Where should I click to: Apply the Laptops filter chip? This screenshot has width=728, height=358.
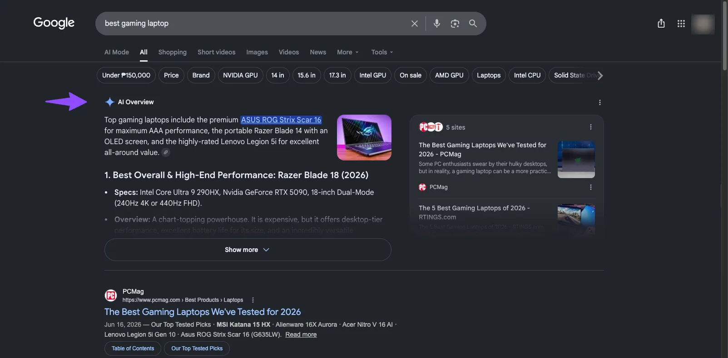pos(489,75)
